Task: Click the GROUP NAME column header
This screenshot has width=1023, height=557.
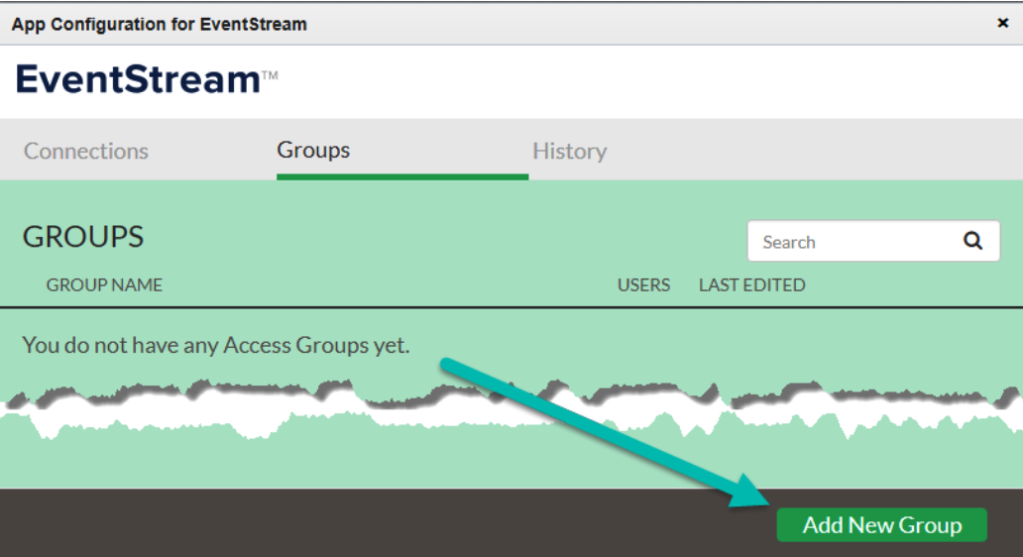Action: [104, 285]
